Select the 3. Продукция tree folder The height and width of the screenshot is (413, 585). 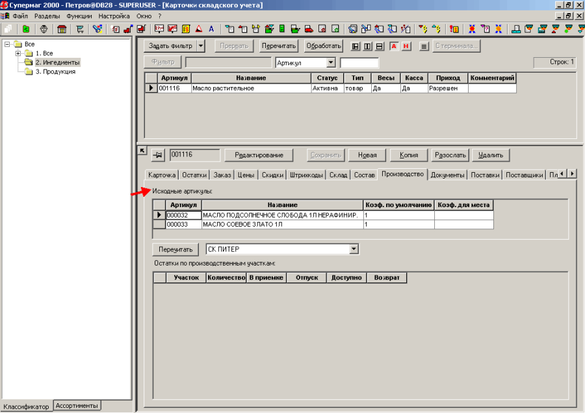(56, 71)
